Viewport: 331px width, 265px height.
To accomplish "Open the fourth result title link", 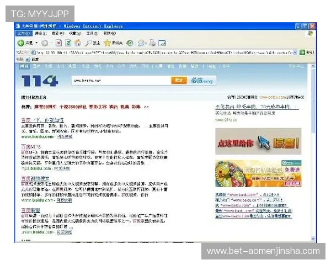I will (30, 210).
